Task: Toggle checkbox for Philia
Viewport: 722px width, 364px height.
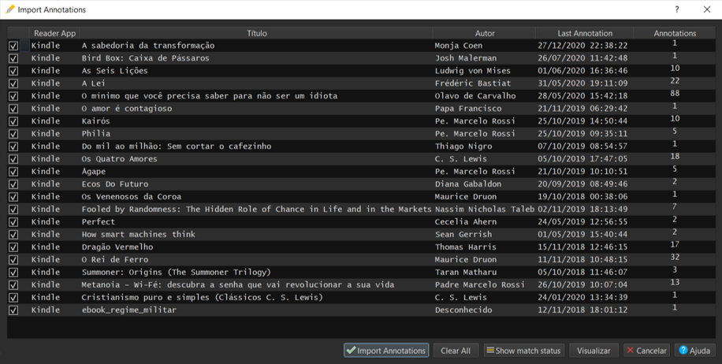Action: 13,134
